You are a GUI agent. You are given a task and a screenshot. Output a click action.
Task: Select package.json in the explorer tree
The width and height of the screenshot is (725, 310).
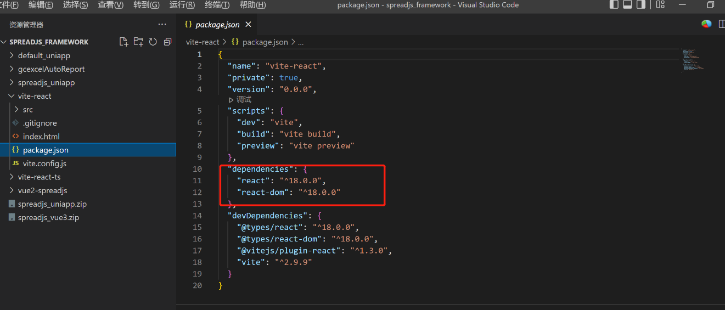coord(88,150)
